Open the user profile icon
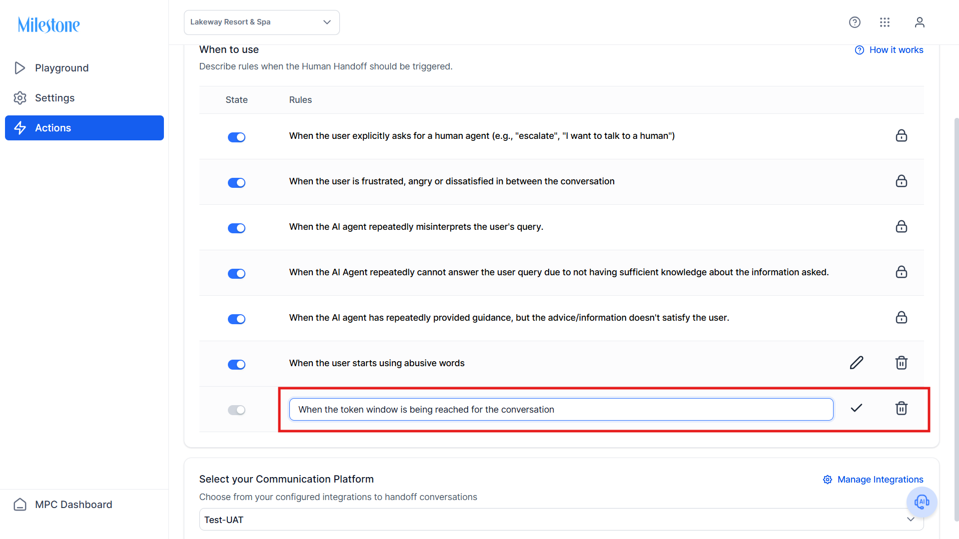This screenshot has height=539, width=959. pos(920,22)
